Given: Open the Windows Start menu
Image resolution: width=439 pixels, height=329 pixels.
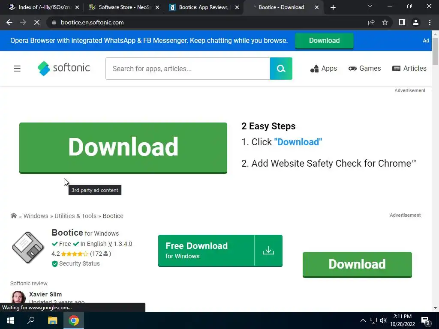Looking at the screenshot, I should pyautogui.click(x=10, y=320).
